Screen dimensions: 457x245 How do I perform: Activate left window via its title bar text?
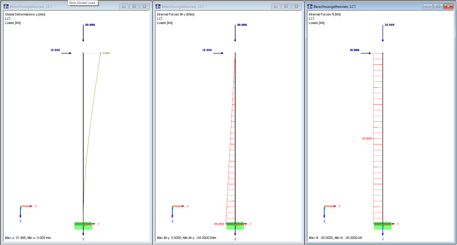click(31, 6)
